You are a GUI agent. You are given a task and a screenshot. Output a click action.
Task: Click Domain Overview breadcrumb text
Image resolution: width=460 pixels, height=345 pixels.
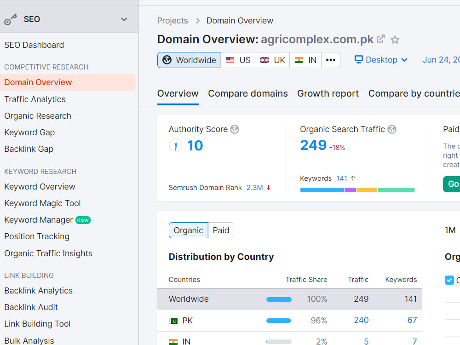[x=240, y=21]
